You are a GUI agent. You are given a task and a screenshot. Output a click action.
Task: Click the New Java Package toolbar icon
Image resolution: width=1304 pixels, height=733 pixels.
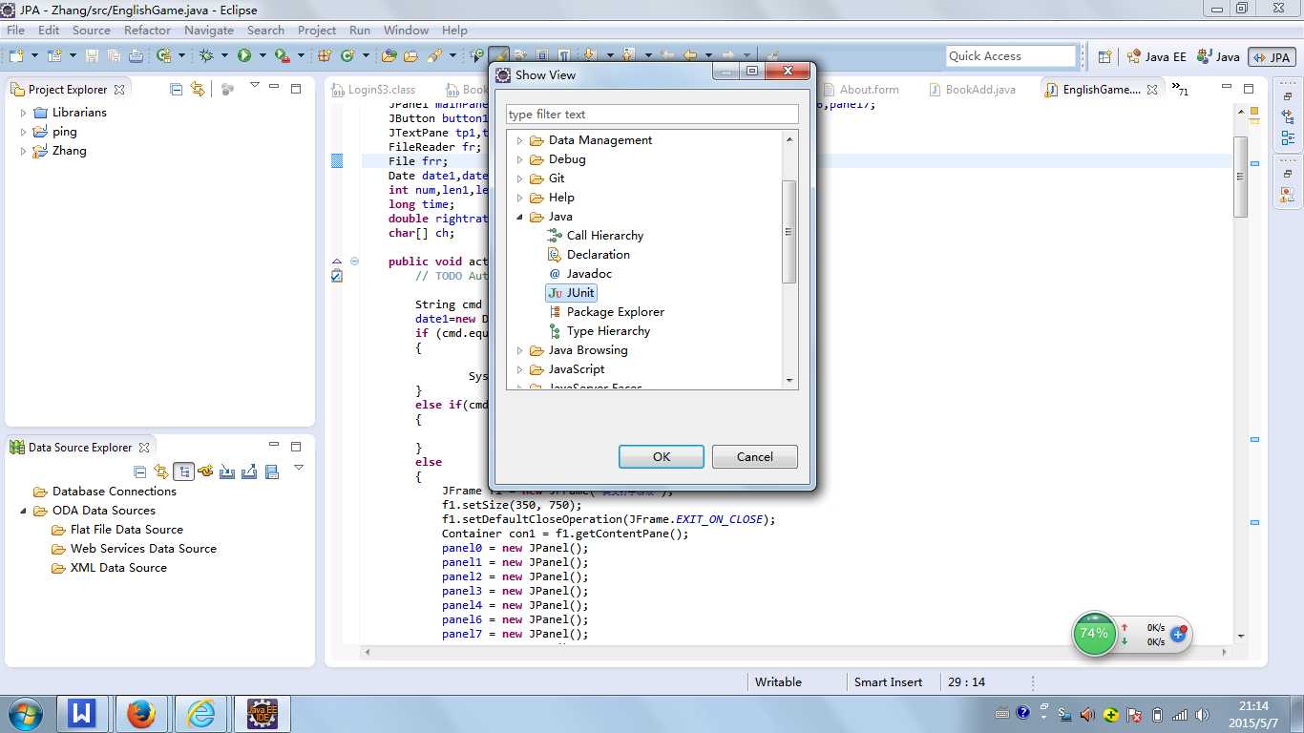pyautogui.click(x=325, y=56)
